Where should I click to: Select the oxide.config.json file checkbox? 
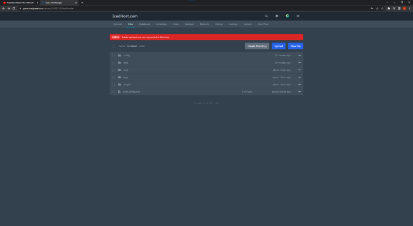(x=114, y=92)
